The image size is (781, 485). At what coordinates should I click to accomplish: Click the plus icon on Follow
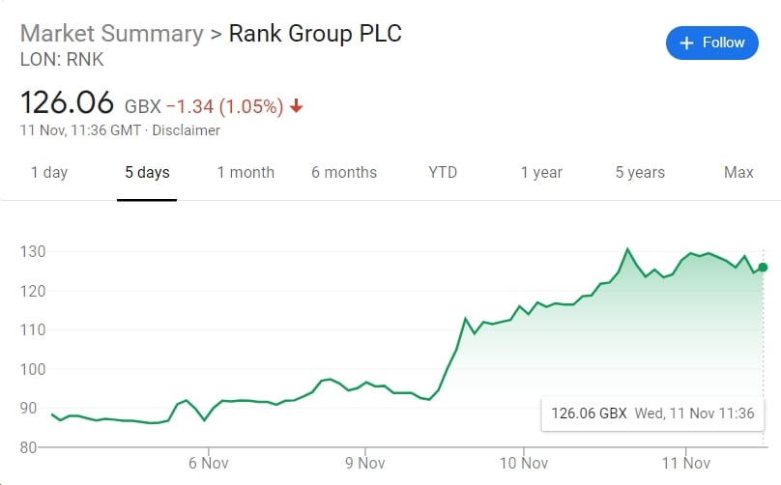[x=687, y=43]
